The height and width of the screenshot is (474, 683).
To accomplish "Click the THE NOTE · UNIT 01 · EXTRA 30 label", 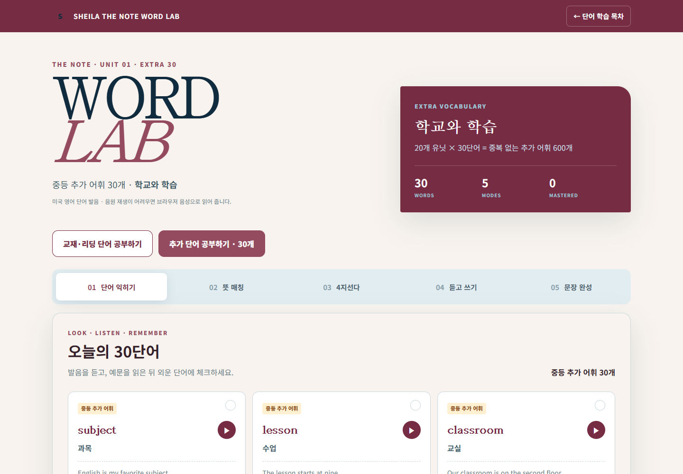I will click(114, 64).
